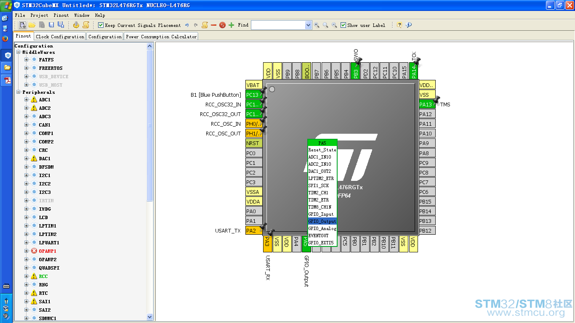Click the green plus expand icon
Screen dimensions: 575x323
tap(231, 25)
